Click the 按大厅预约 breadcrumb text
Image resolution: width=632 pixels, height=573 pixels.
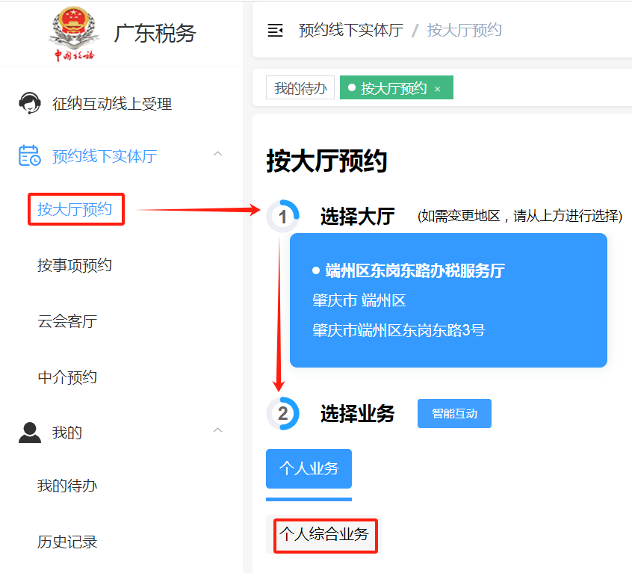coord(465,30)
